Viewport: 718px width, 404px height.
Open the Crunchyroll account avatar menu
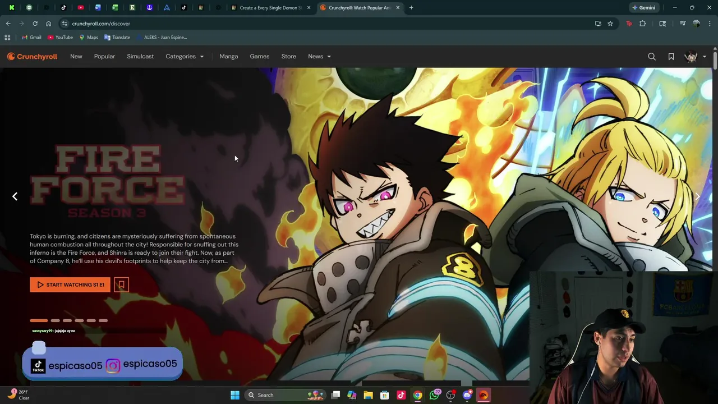click(695, 56)
